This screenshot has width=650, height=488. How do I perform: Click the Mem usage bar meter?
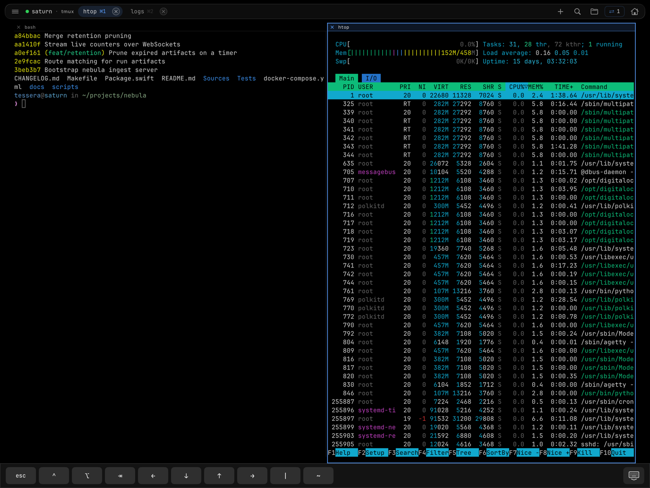[x=407, y=53]
